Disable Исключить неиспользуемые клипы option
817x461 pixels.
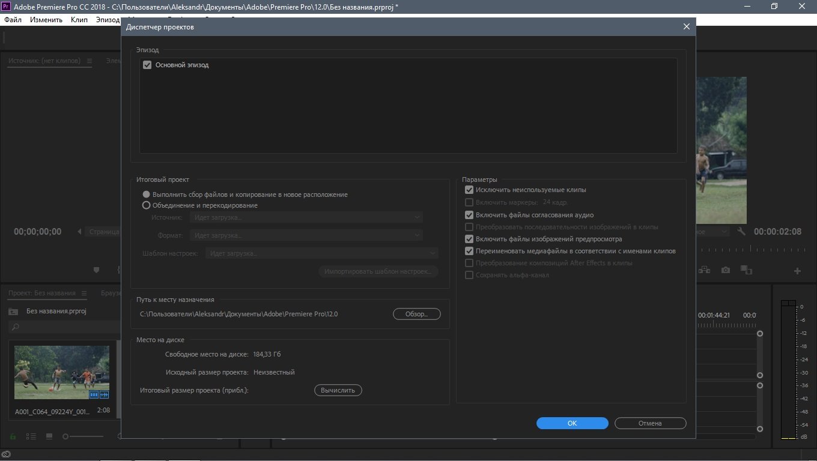pos(469,190)
